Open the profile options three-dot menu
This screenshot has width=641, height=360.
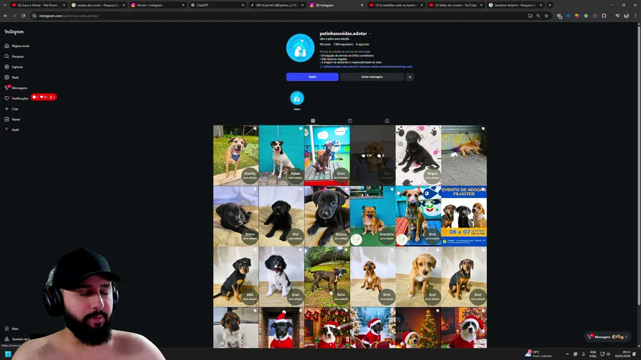pos(370,33)
